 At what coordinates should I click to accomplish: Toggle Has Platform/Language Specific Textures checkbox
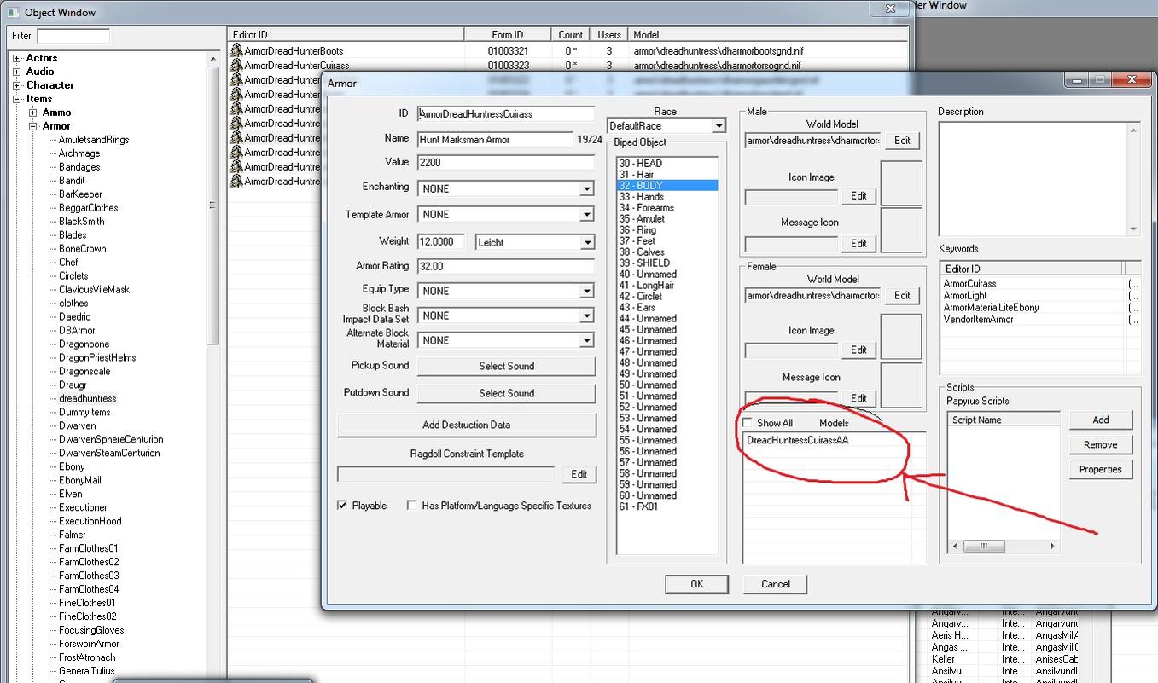pyautogui.click(x=412, y=506)
